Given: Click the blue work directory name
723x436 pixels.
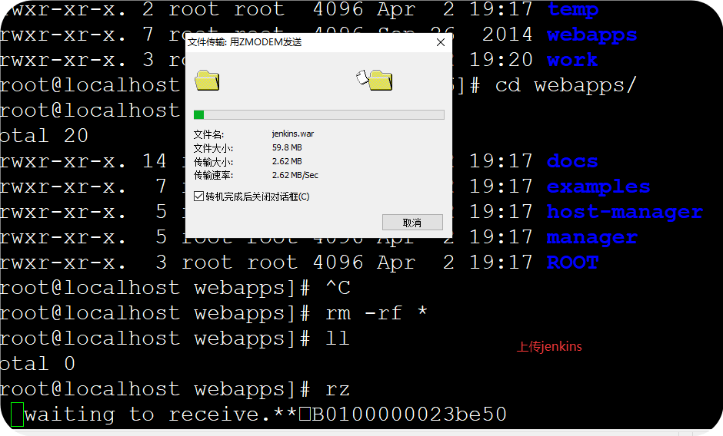Looking at the screenshot, I should tap(572, 60).
